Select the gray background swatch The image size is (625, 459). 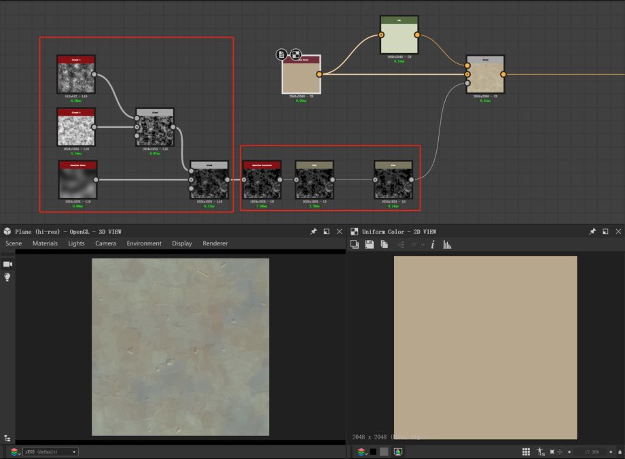384,452
